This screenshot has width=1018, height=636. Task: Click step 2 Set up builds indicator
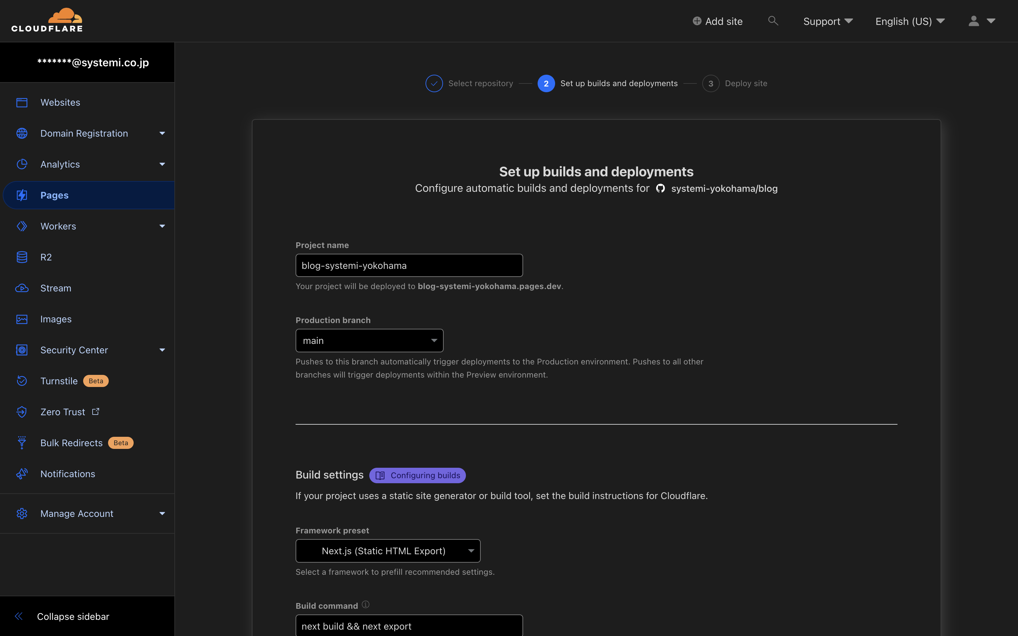click(546, 83)
